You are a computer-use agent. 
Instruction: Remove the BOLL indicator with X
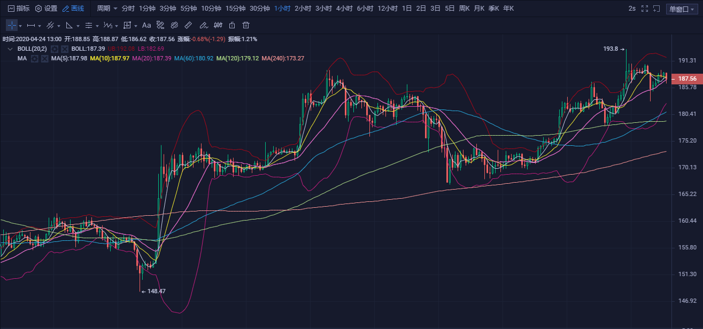(64, 49)
